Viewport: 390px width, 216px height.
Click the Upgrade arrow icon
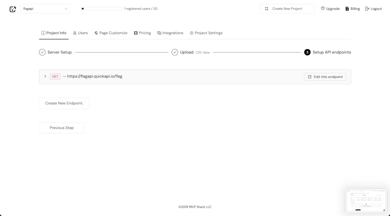[323, 8]
